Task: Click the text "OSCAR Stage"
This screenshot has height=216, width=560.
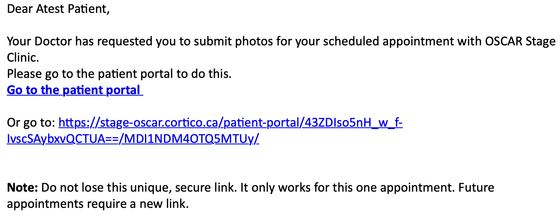Action: (520, 41)
